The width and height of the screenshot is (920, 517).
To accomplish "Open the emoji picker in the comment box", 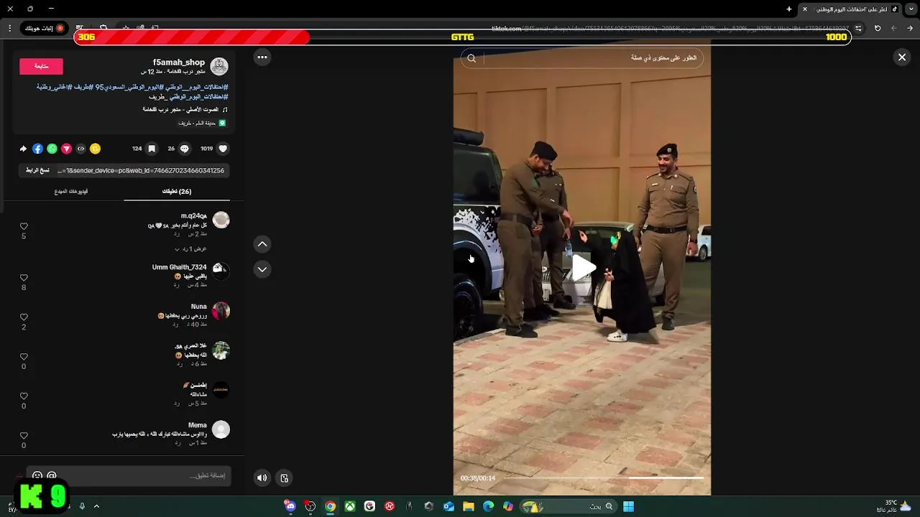I will 37,475.
